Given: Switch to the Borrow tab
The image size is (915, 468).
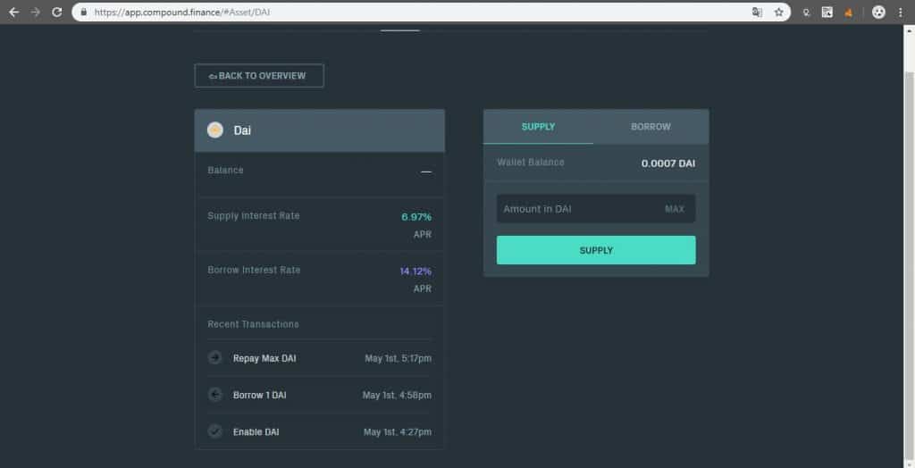Looking at the screenshot, I should tap(651, 127).
